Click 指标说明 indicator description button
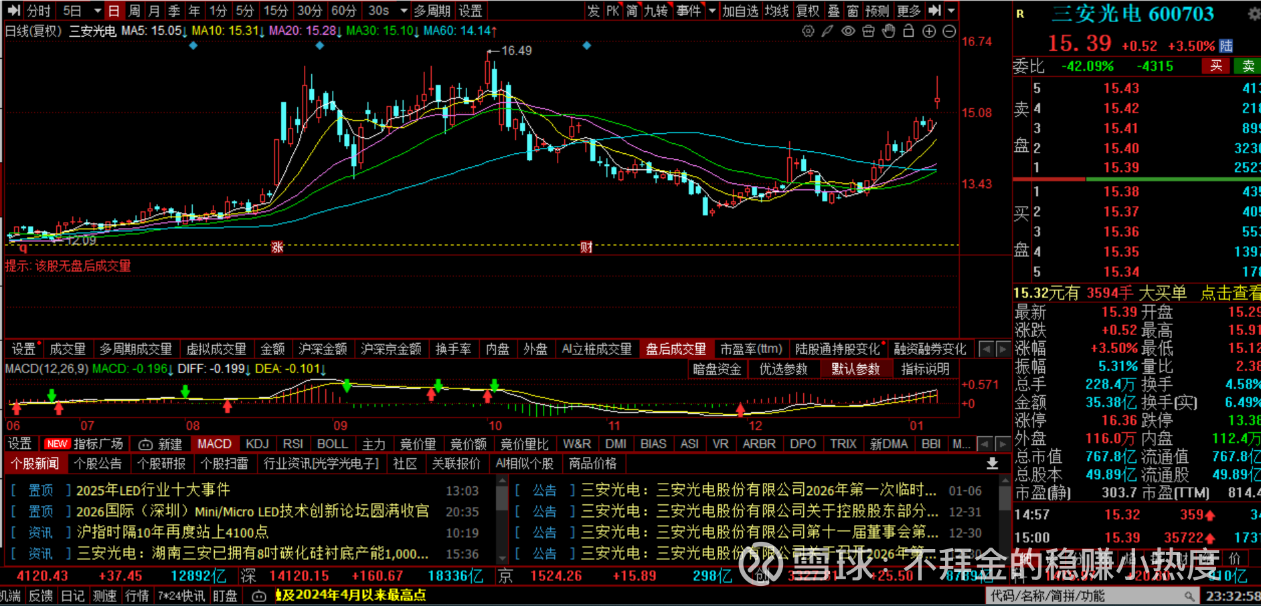This screenshot has height=606, width=1261. click(x=925, y=369)
